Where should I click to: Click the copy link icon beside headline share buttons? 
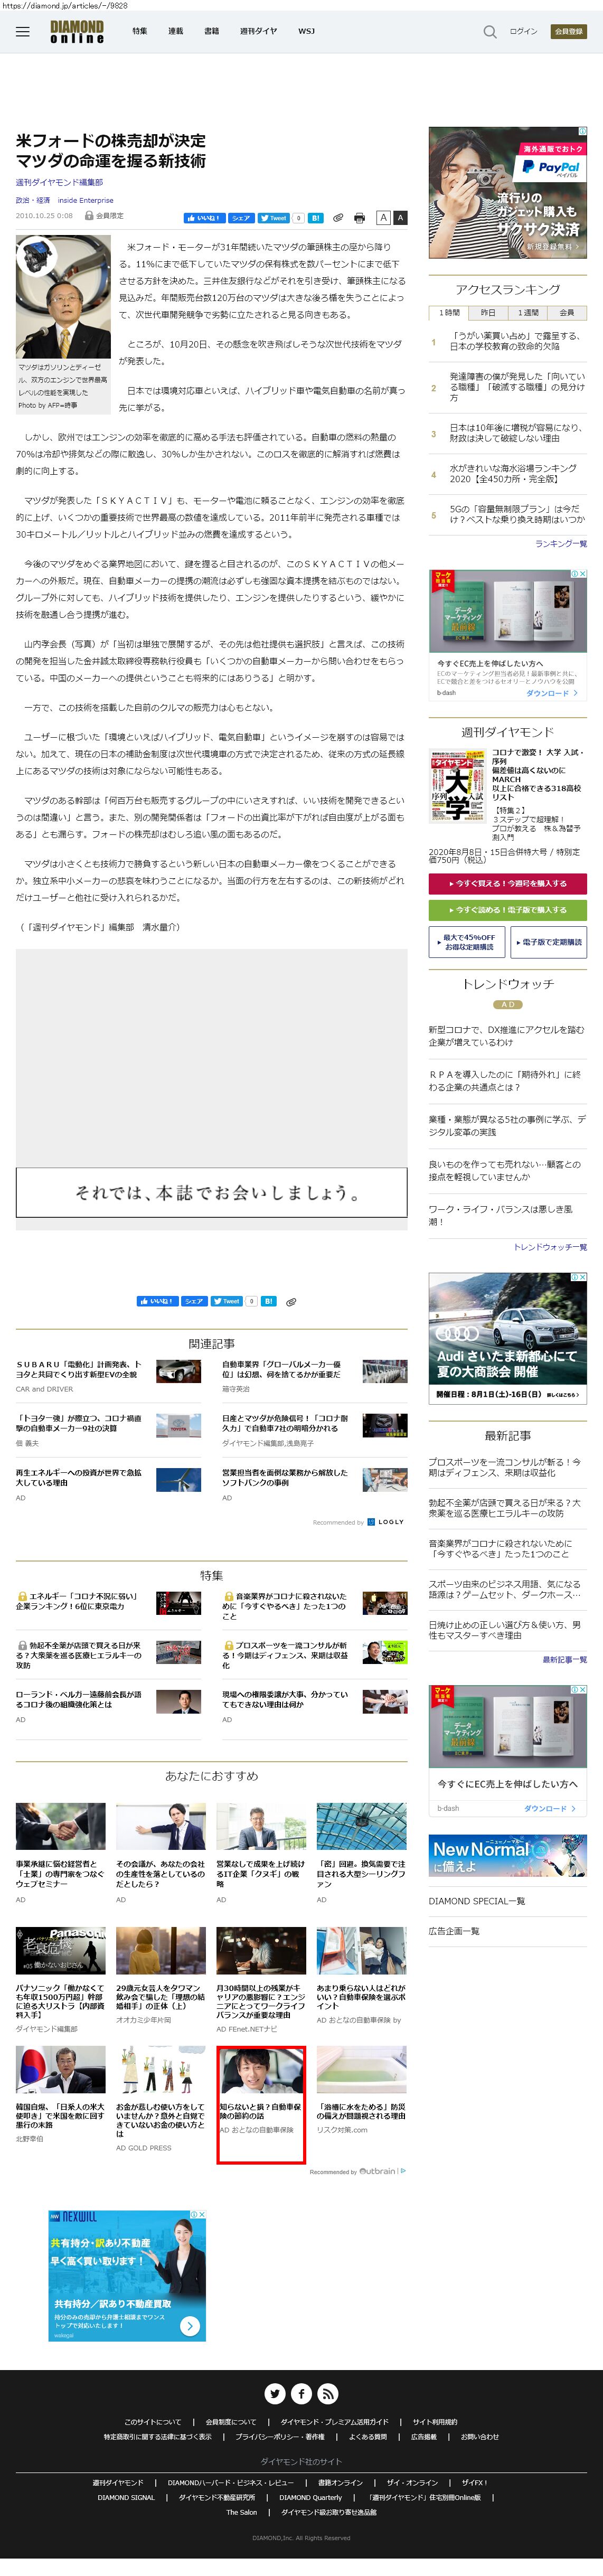(338, 218)
